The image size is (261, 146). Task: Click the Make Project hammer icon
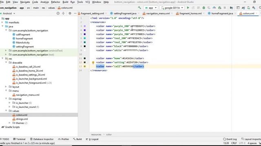pyautogui.click(x=139, y=8)
